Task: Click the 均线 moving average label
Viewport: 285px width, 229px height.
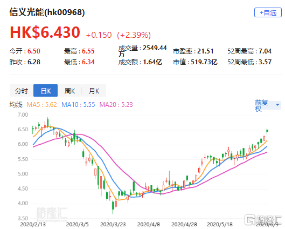Action: (16, 105)
